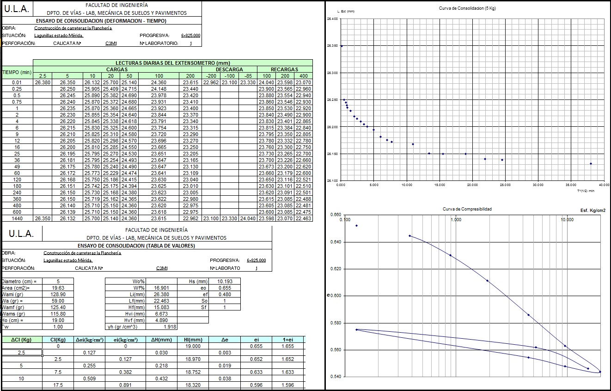Select the ΔH value 0.432
The height and width of the screenshot is (391, 611).
pyautogui.click(x=162, y=379)
